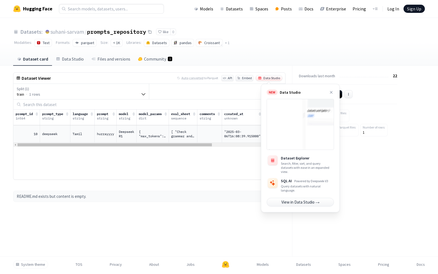Screen dimensions: 438x274
Task: Open the Jobs footer link
Action: (191, 264)
